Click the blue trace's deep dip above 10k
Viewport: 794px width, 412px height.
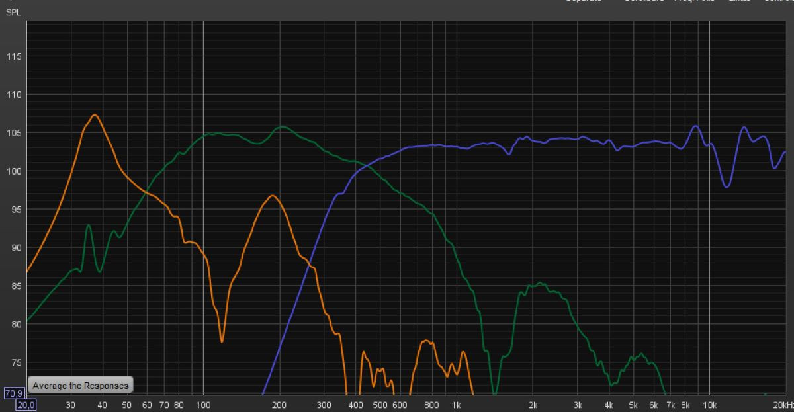[x=727, y=186]
